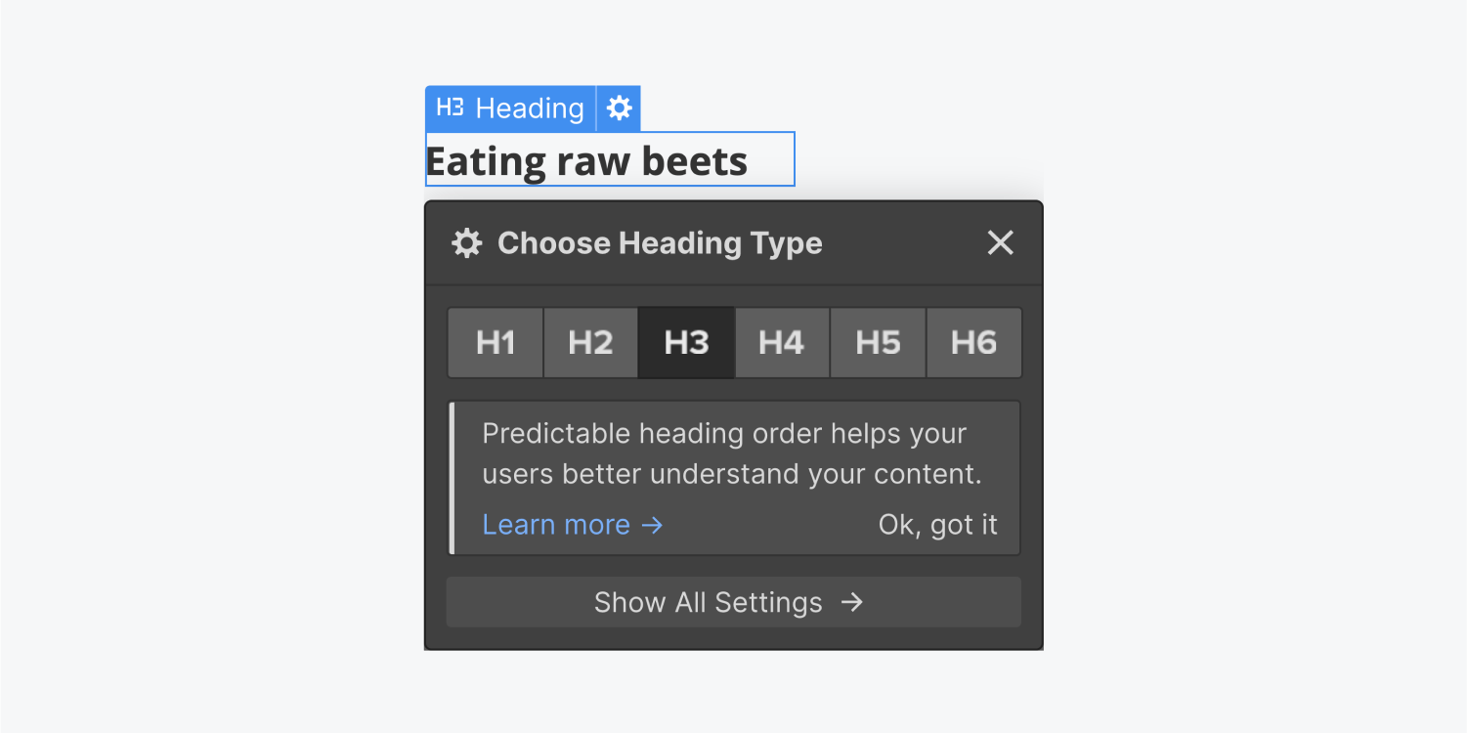
Task: Click the arrow icon next to Learn more
Action: click(653, 525)
